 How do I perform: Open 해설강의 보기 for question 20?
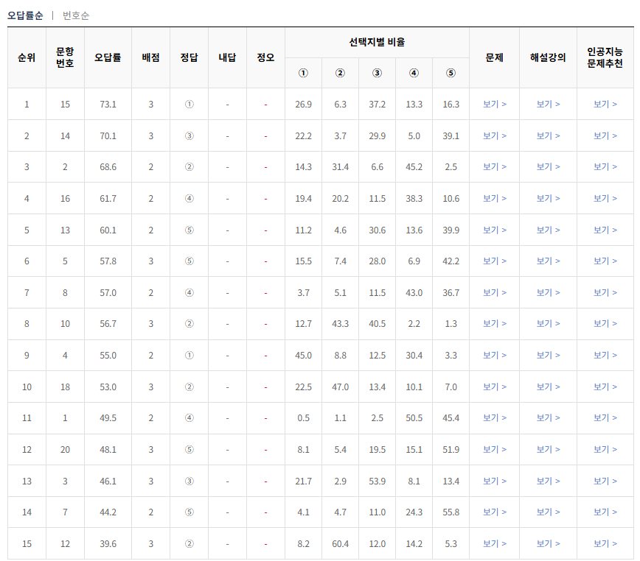(548, 449)
